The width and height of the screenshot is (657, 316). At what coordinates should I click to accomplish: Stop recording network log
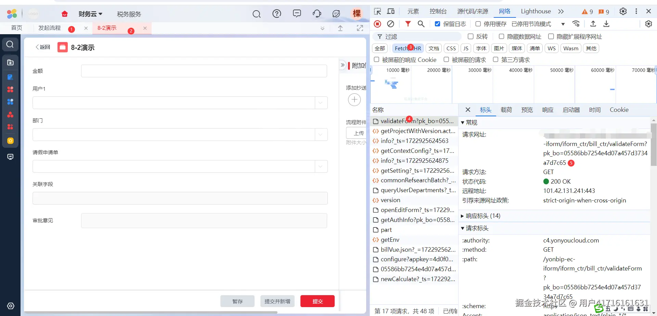pyautogui.click(x=377, y=24)
